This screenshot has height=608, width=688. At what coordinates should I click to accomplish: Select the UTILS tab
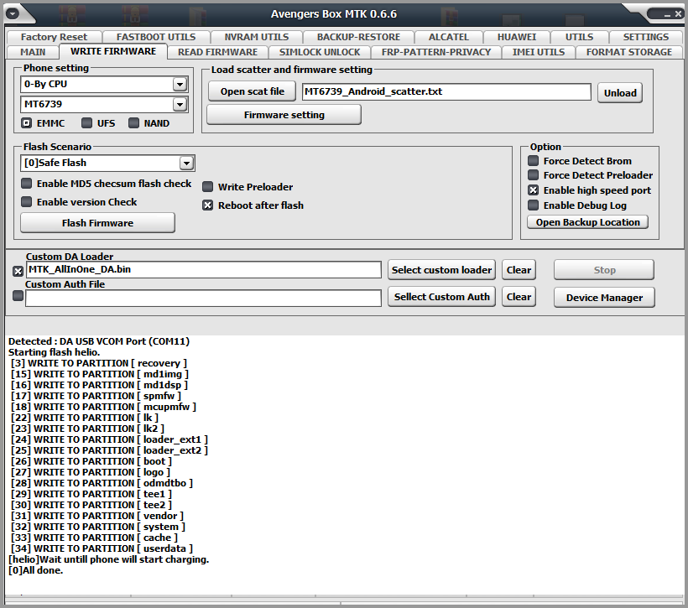pyautogui.click(x=579, y=37)
